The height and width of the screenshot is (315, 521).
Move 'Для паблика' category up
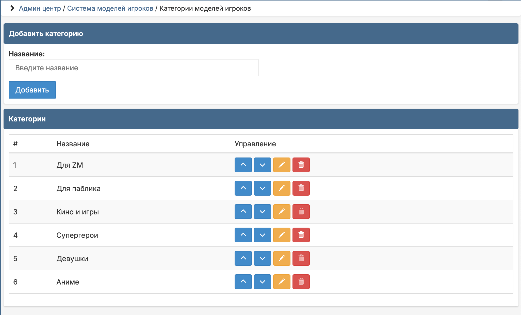243,188
